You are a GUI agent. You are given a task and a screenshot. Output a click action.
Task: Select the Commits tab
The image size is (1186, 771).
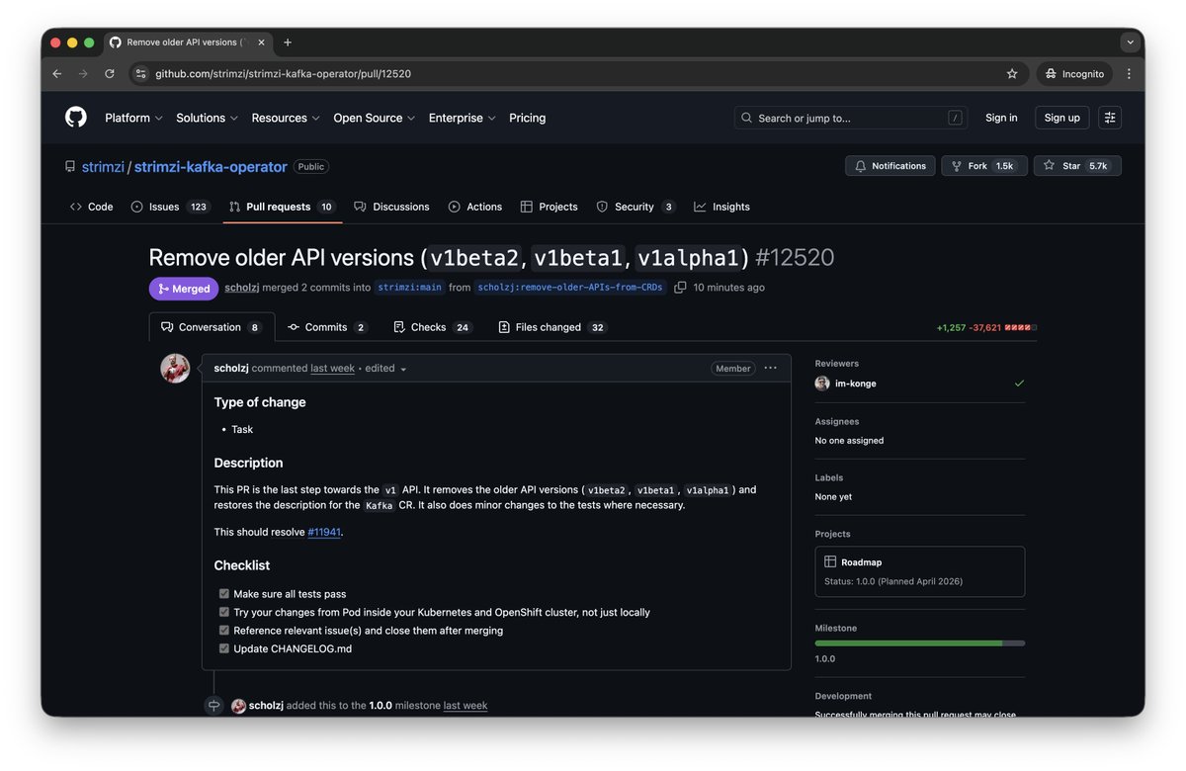(327, 327)
